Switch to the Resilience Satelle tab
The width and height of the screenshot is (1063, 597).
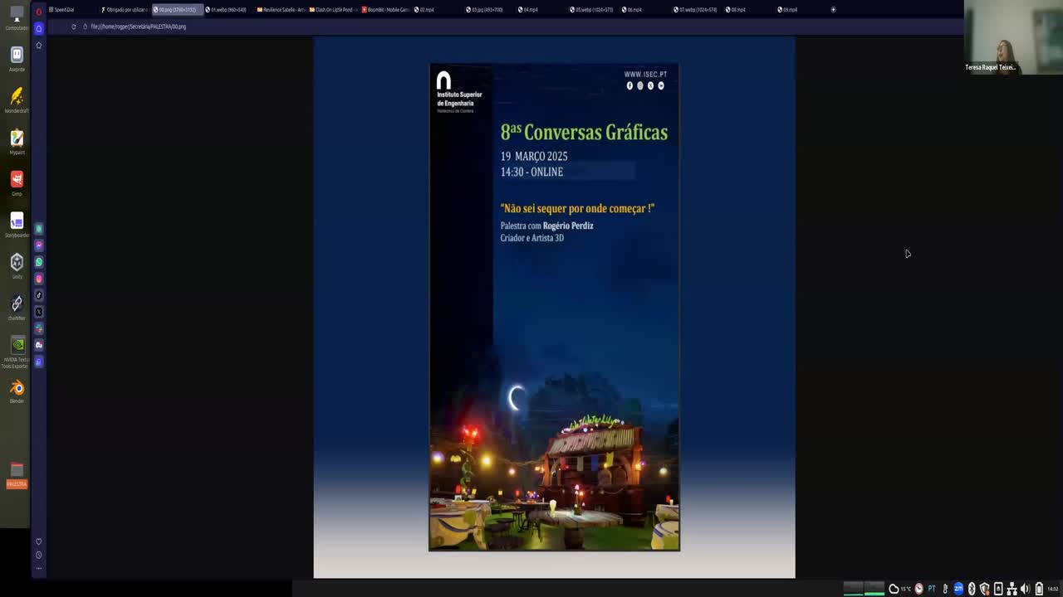[x=281, y=10]
